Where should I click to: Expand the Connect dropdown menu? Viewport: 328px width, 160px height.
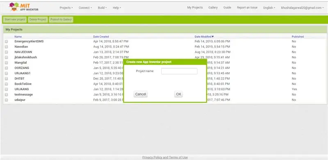[85, 8]
